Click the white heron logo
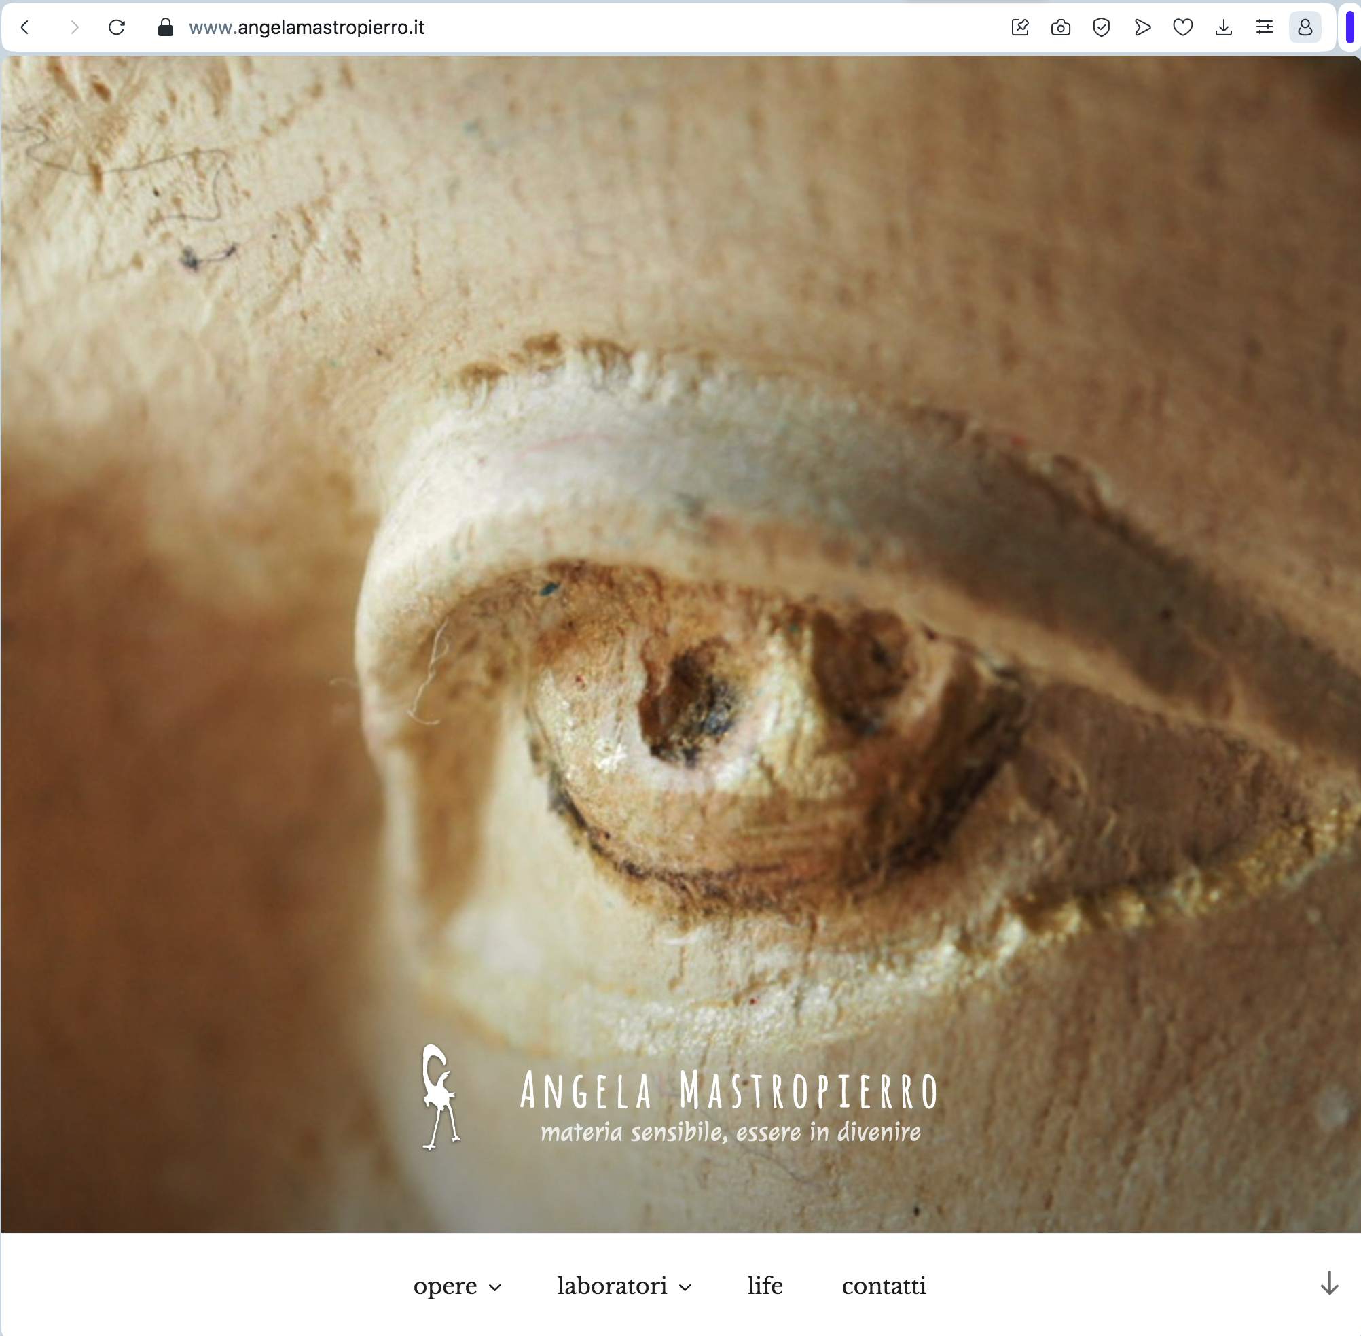The width and height of the screenshot is (1361, 1336). (x=439, y=1097)
